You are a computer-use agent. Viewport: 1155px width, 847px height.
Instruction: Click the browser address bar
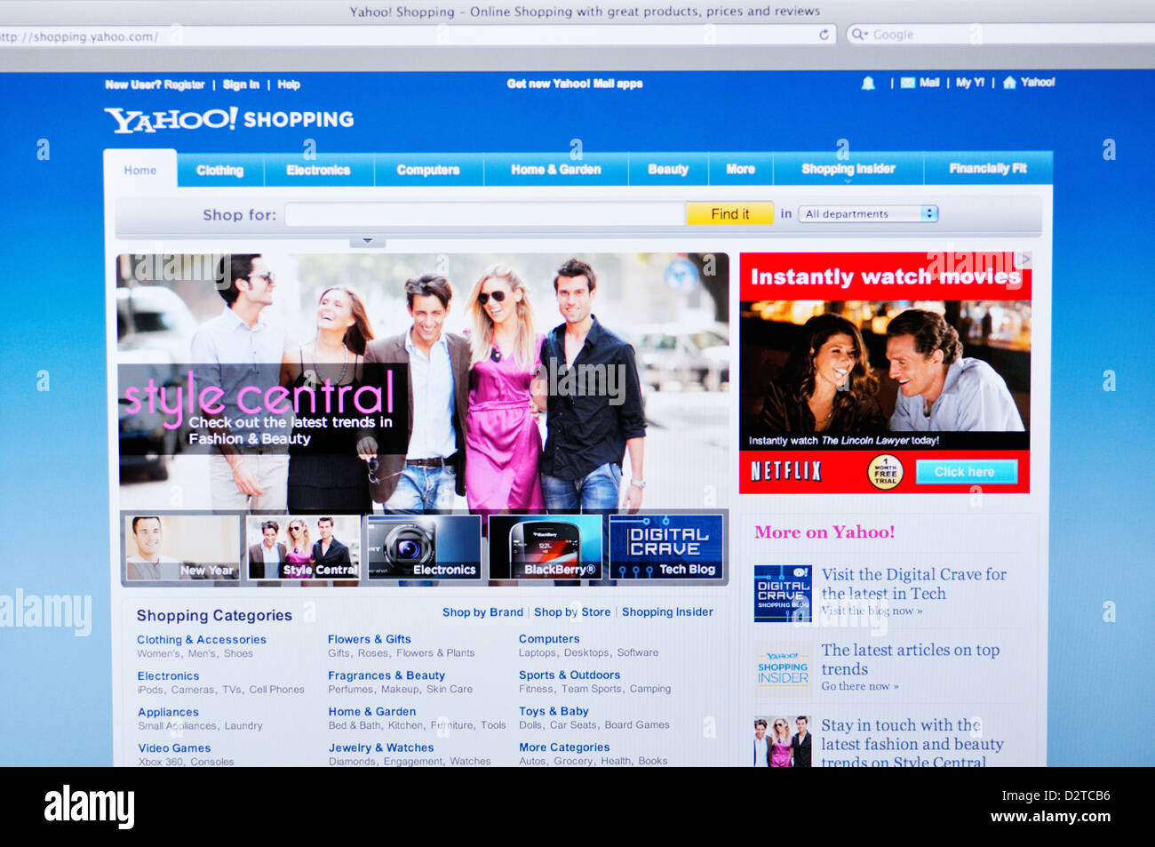416,36
